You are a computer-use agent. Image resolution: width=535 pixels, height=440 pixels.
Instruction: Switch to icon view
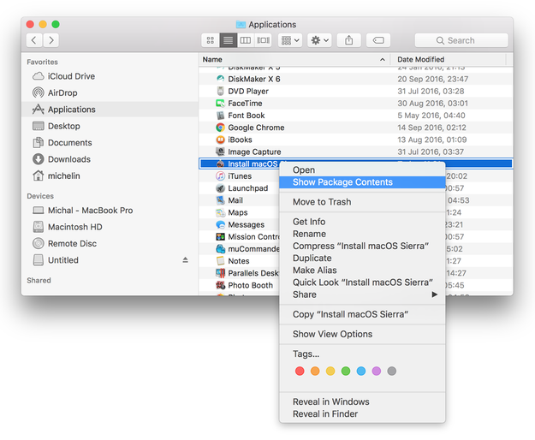211,40
